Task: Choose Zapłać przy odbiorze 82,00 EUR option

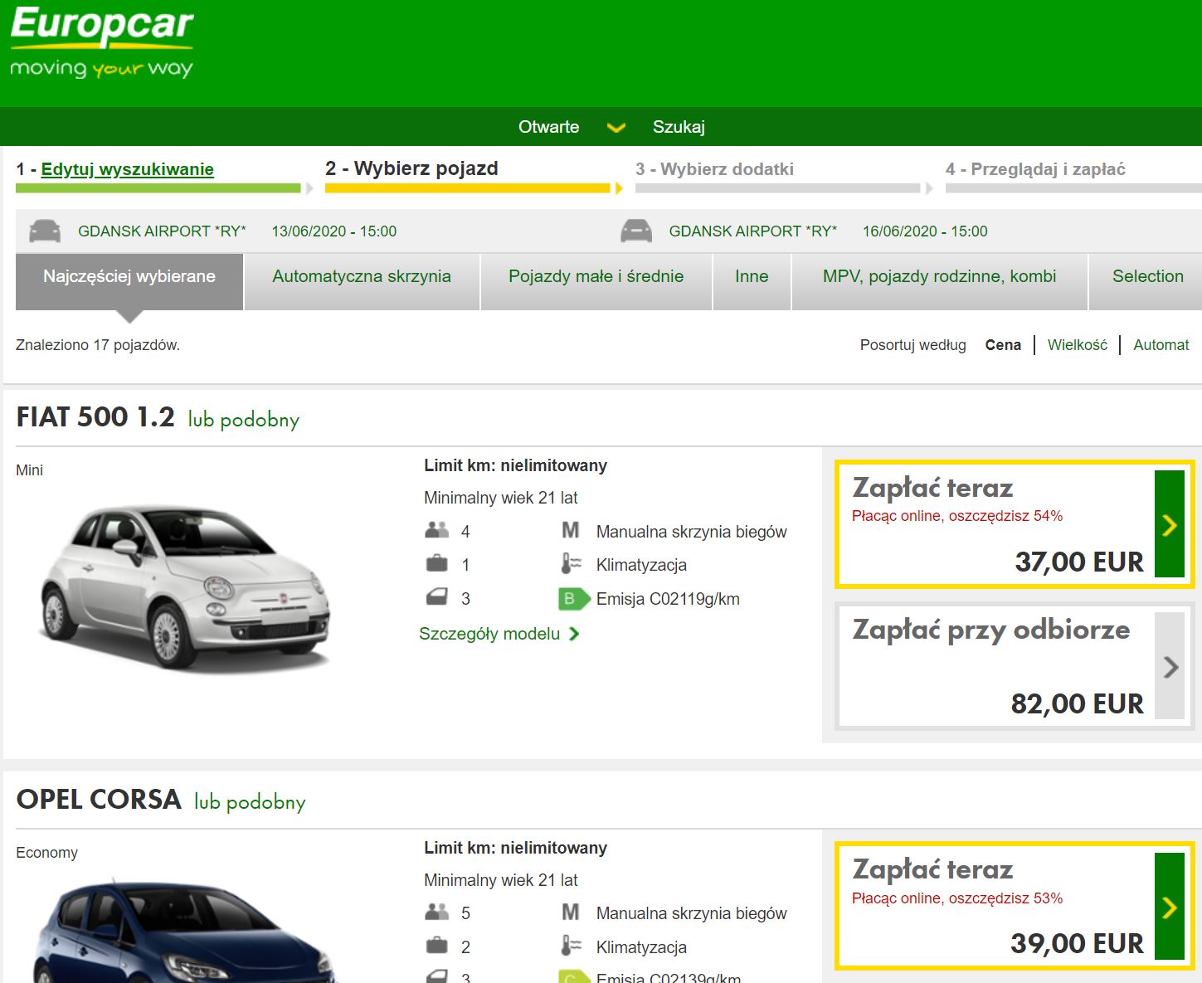Action: point(1015,666)
